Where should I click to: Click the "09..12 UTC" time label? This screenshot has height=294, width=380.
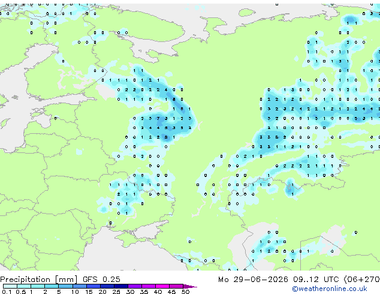click(x=316, y=280)
